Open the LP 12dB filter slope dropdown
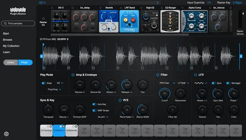Viewport: 246px width, 140px height. pos(183,83)
